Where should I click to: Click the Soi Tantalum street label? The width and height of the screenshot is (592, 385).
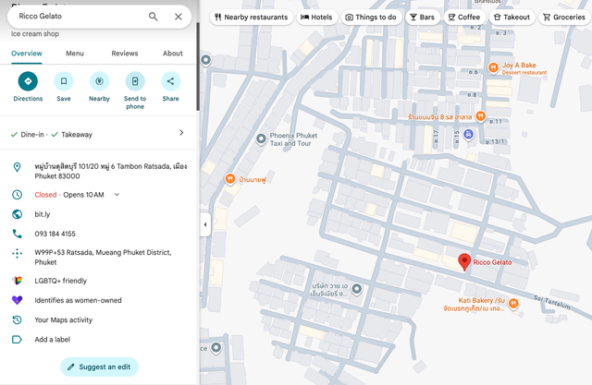[552, 303]
